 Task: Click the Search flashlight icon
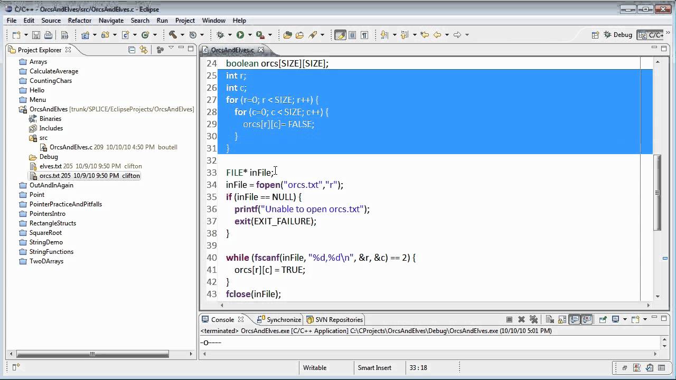pos(312,35)
